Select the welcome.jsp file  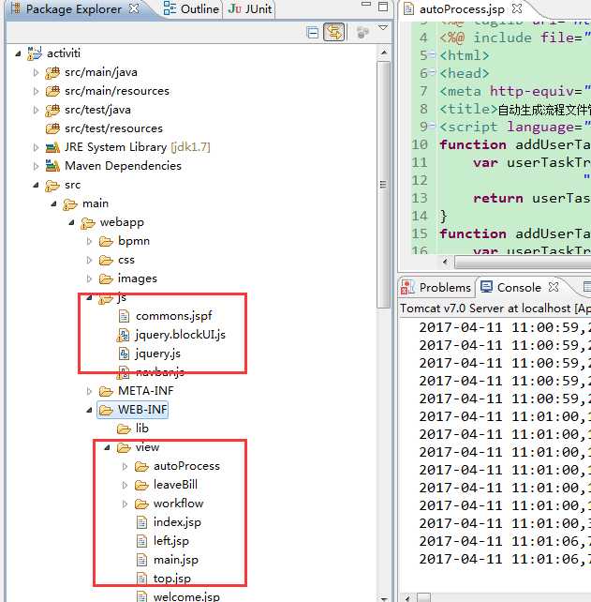point(186,597)
